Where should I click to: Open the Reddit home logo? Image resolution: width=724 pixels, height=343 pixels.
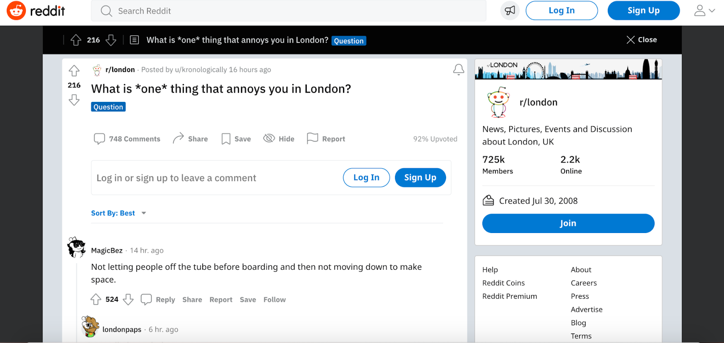(x=36, y=11)
